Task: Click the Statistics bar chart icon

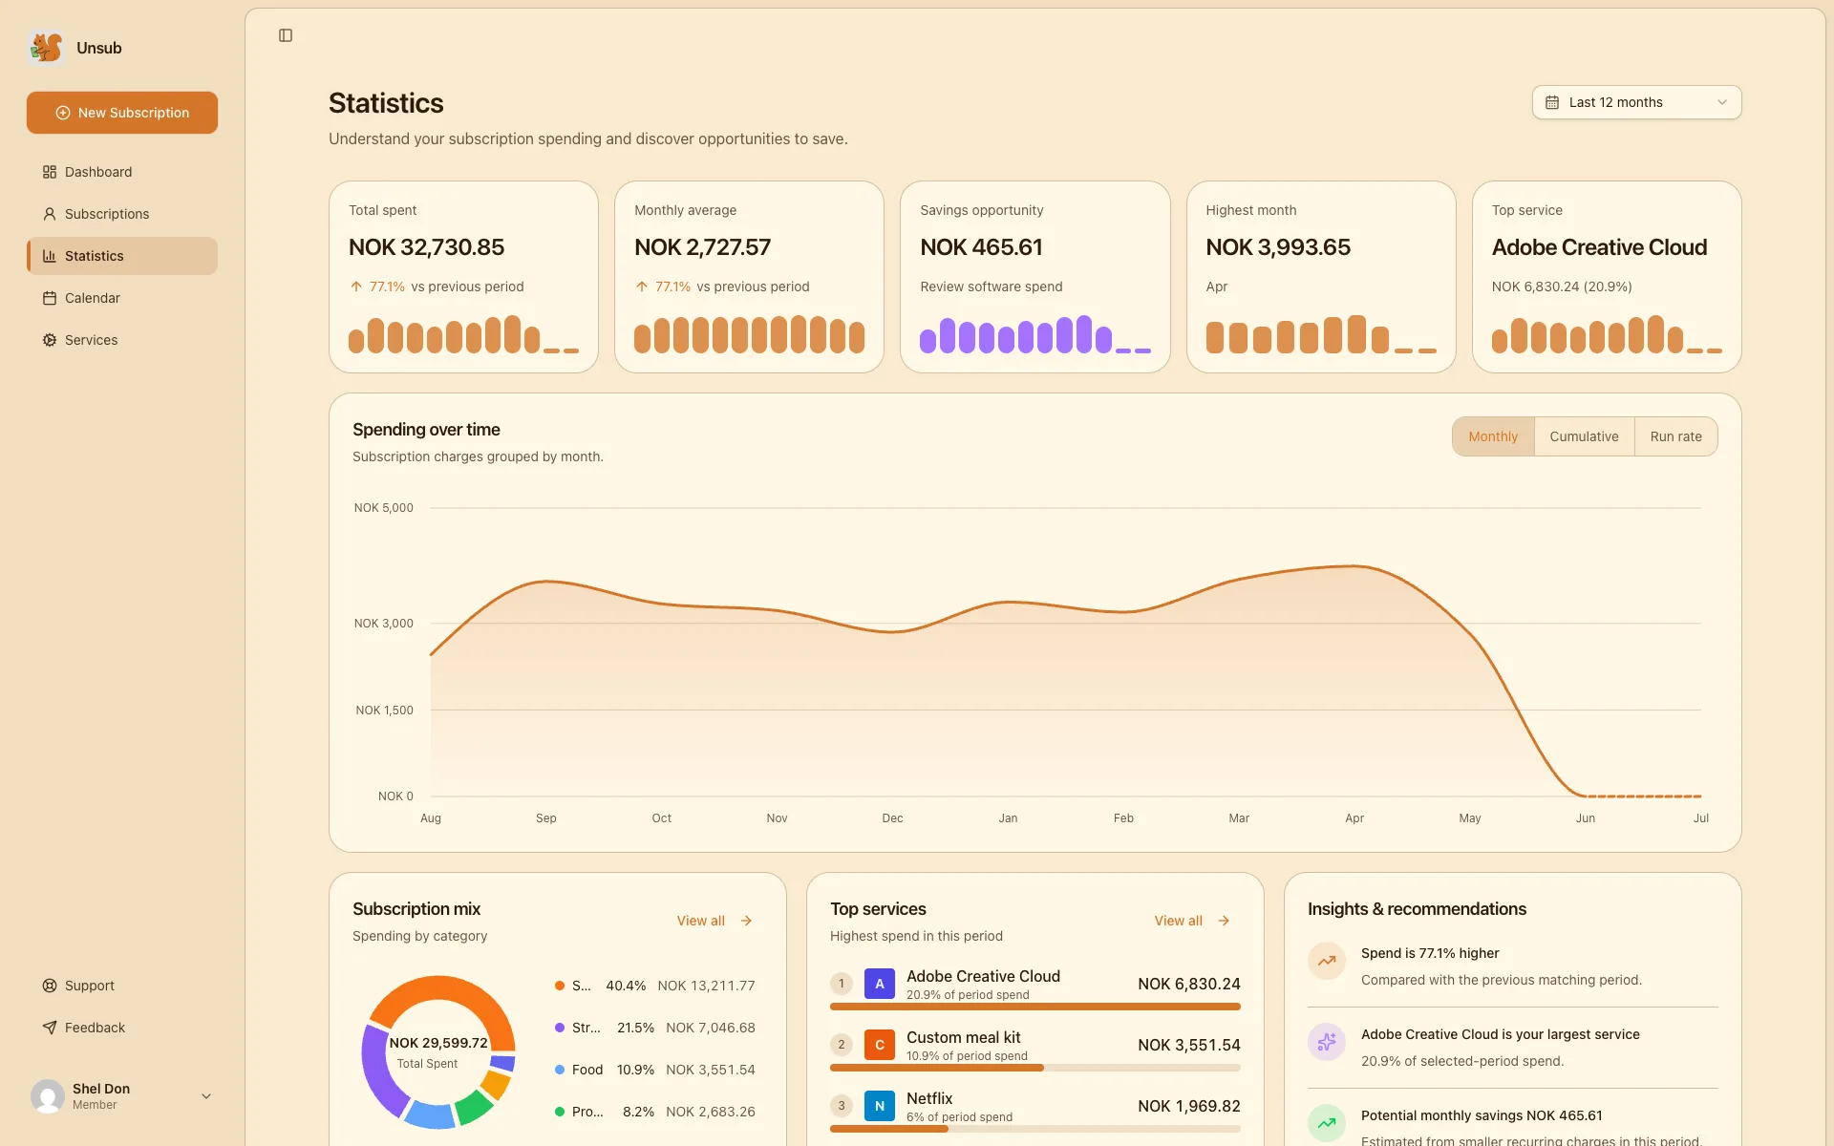Action: [50, 256]
